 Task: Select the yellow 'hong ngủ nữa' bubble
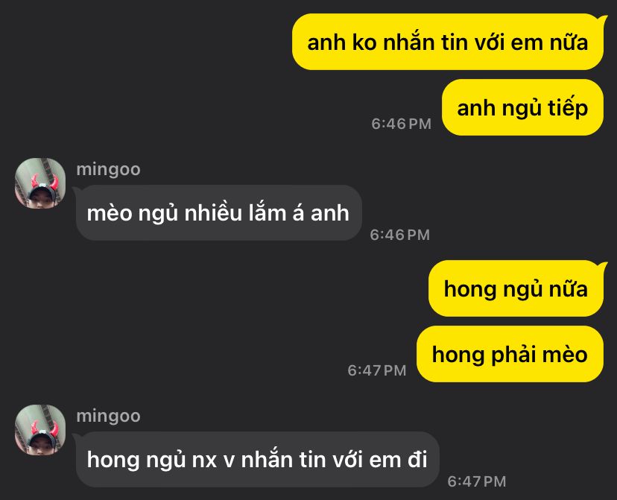[516, 289]
